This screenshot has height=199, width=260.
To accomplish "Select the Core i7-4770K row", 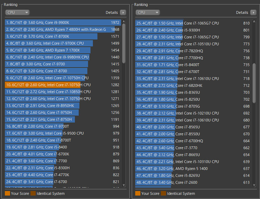I will click(x=63, y=175).
